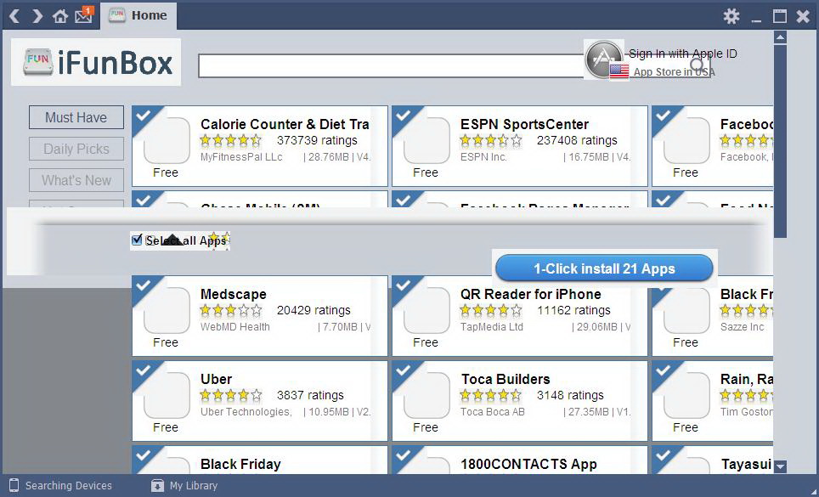This screenshot has width=819, height=497.
Task: Open the App Store in USA link
Action: point(674,72)
